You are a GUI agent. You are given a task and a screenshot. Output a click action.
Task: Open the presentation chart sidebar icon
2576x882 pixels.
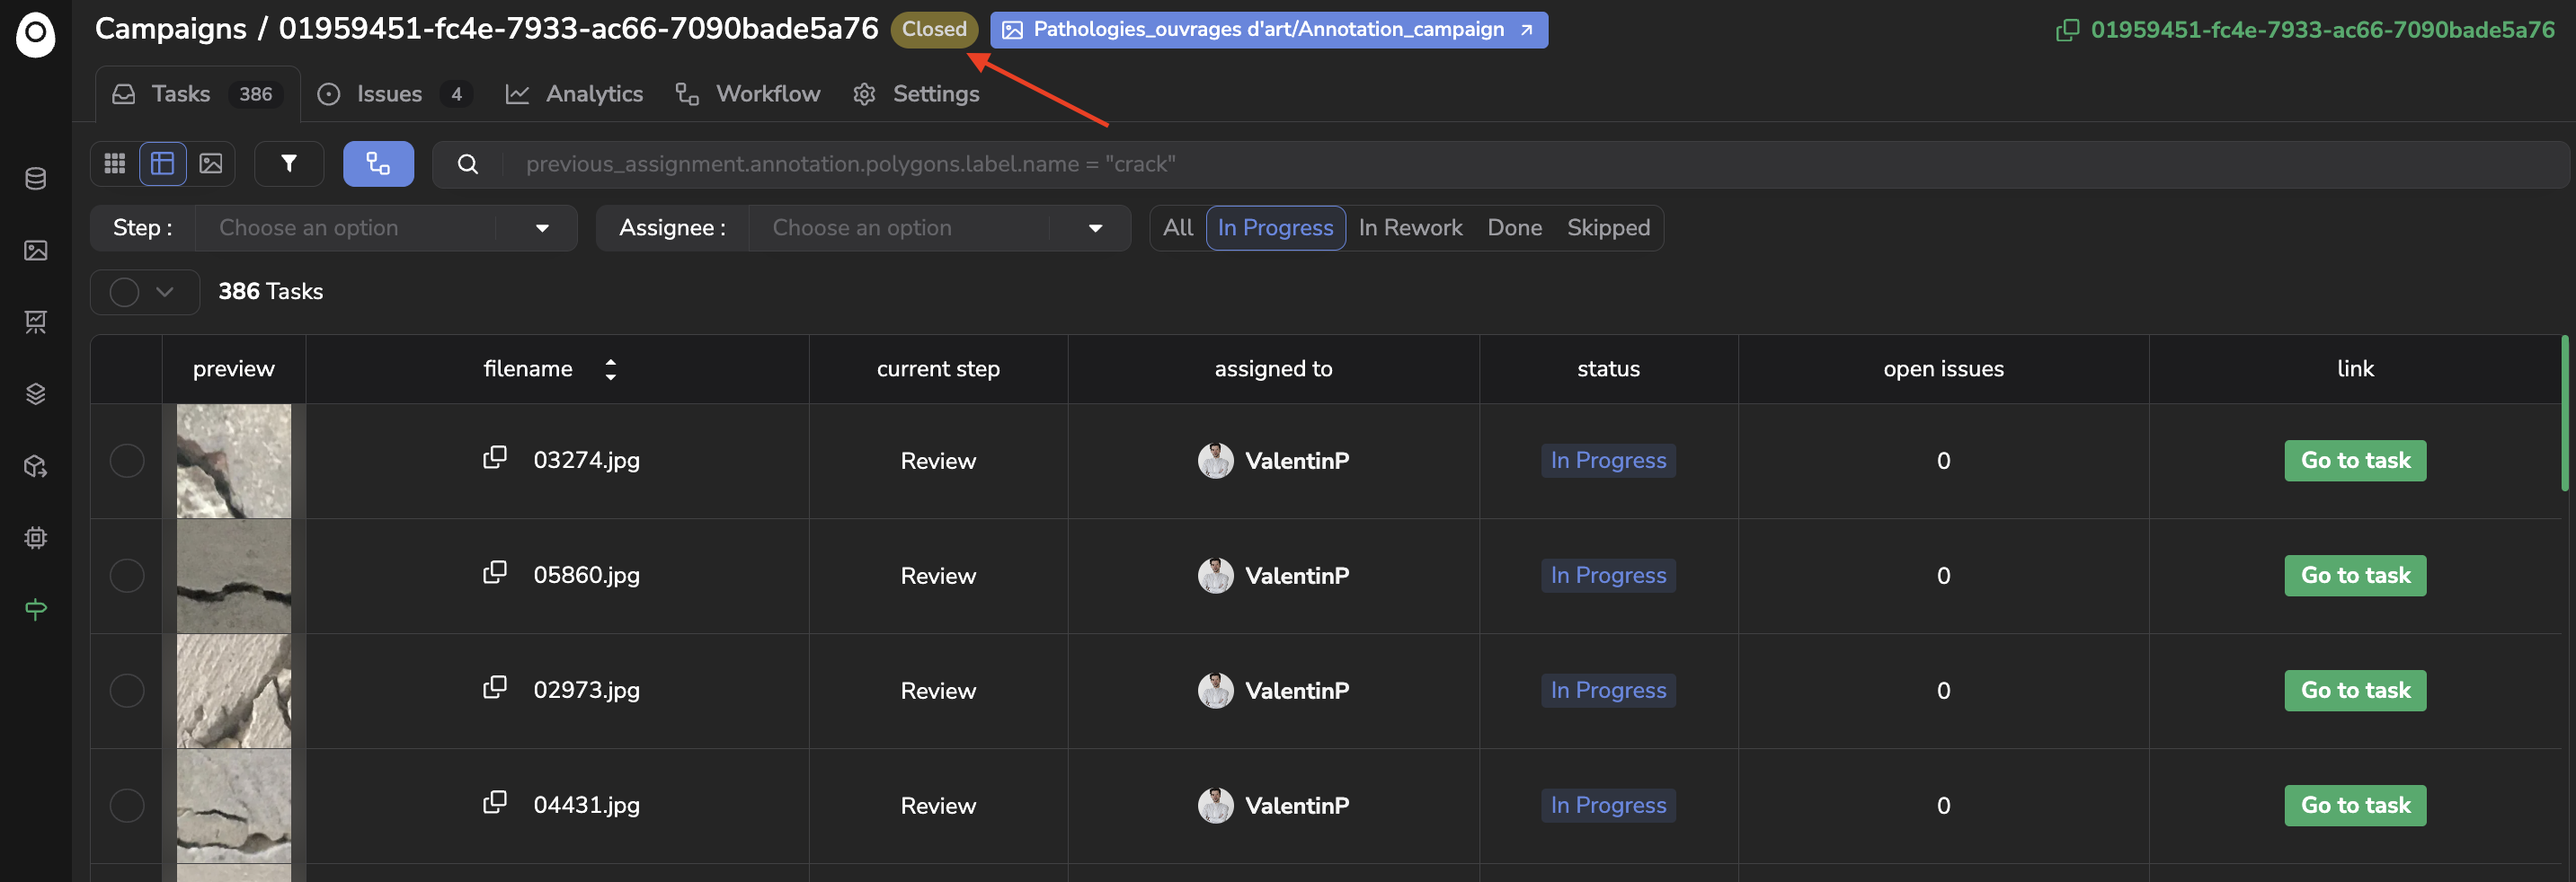(x=36, y=322)
